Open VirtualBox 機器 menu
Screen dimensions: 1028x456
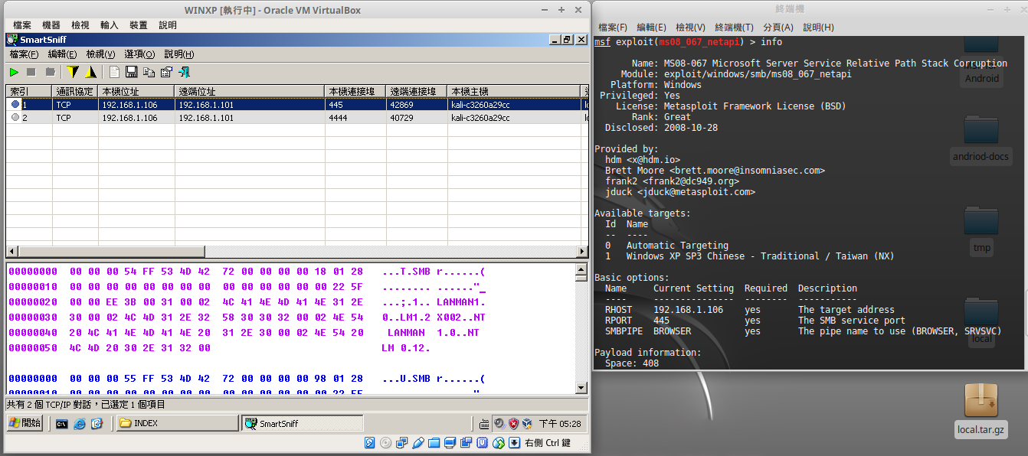point(51,25)
